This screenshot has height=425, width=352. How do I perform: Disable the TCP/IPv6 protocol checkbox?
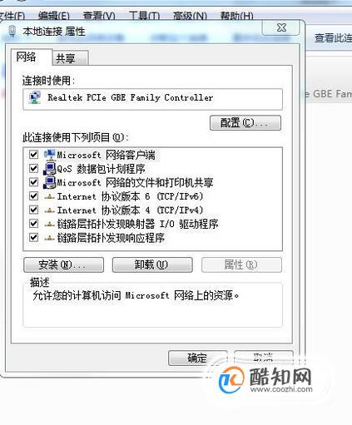(33, 196)
